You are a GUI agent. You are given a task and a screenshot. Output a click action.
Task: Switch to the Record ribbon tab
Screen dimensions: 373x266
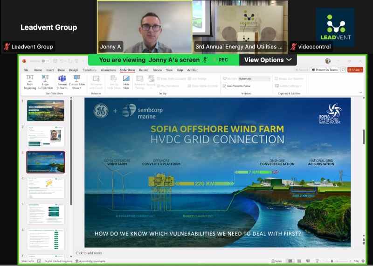pos(144,70)
